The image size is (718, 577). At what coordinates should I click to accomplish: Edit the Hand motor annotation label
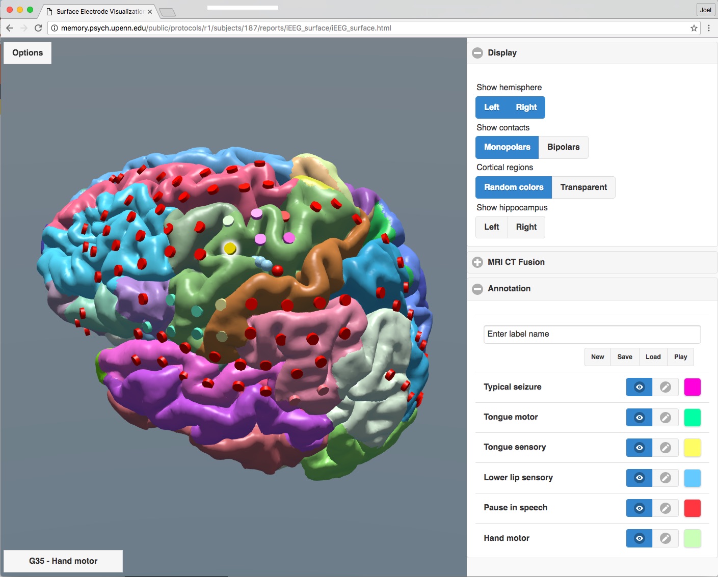[665, 538]
